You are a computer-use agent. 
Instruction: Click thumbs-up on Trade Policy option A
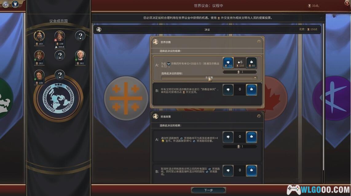pyautogui.click(x=251, y=137)
